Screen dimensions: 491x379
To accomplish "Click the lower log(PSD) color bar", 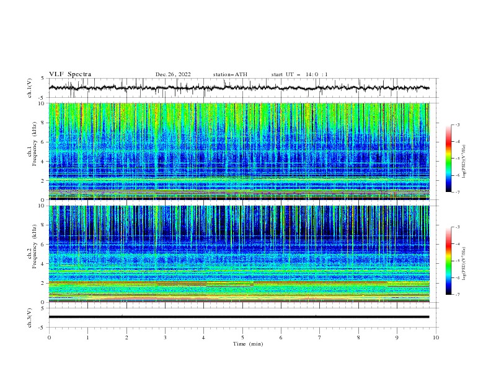I will (x=448, y=261).
